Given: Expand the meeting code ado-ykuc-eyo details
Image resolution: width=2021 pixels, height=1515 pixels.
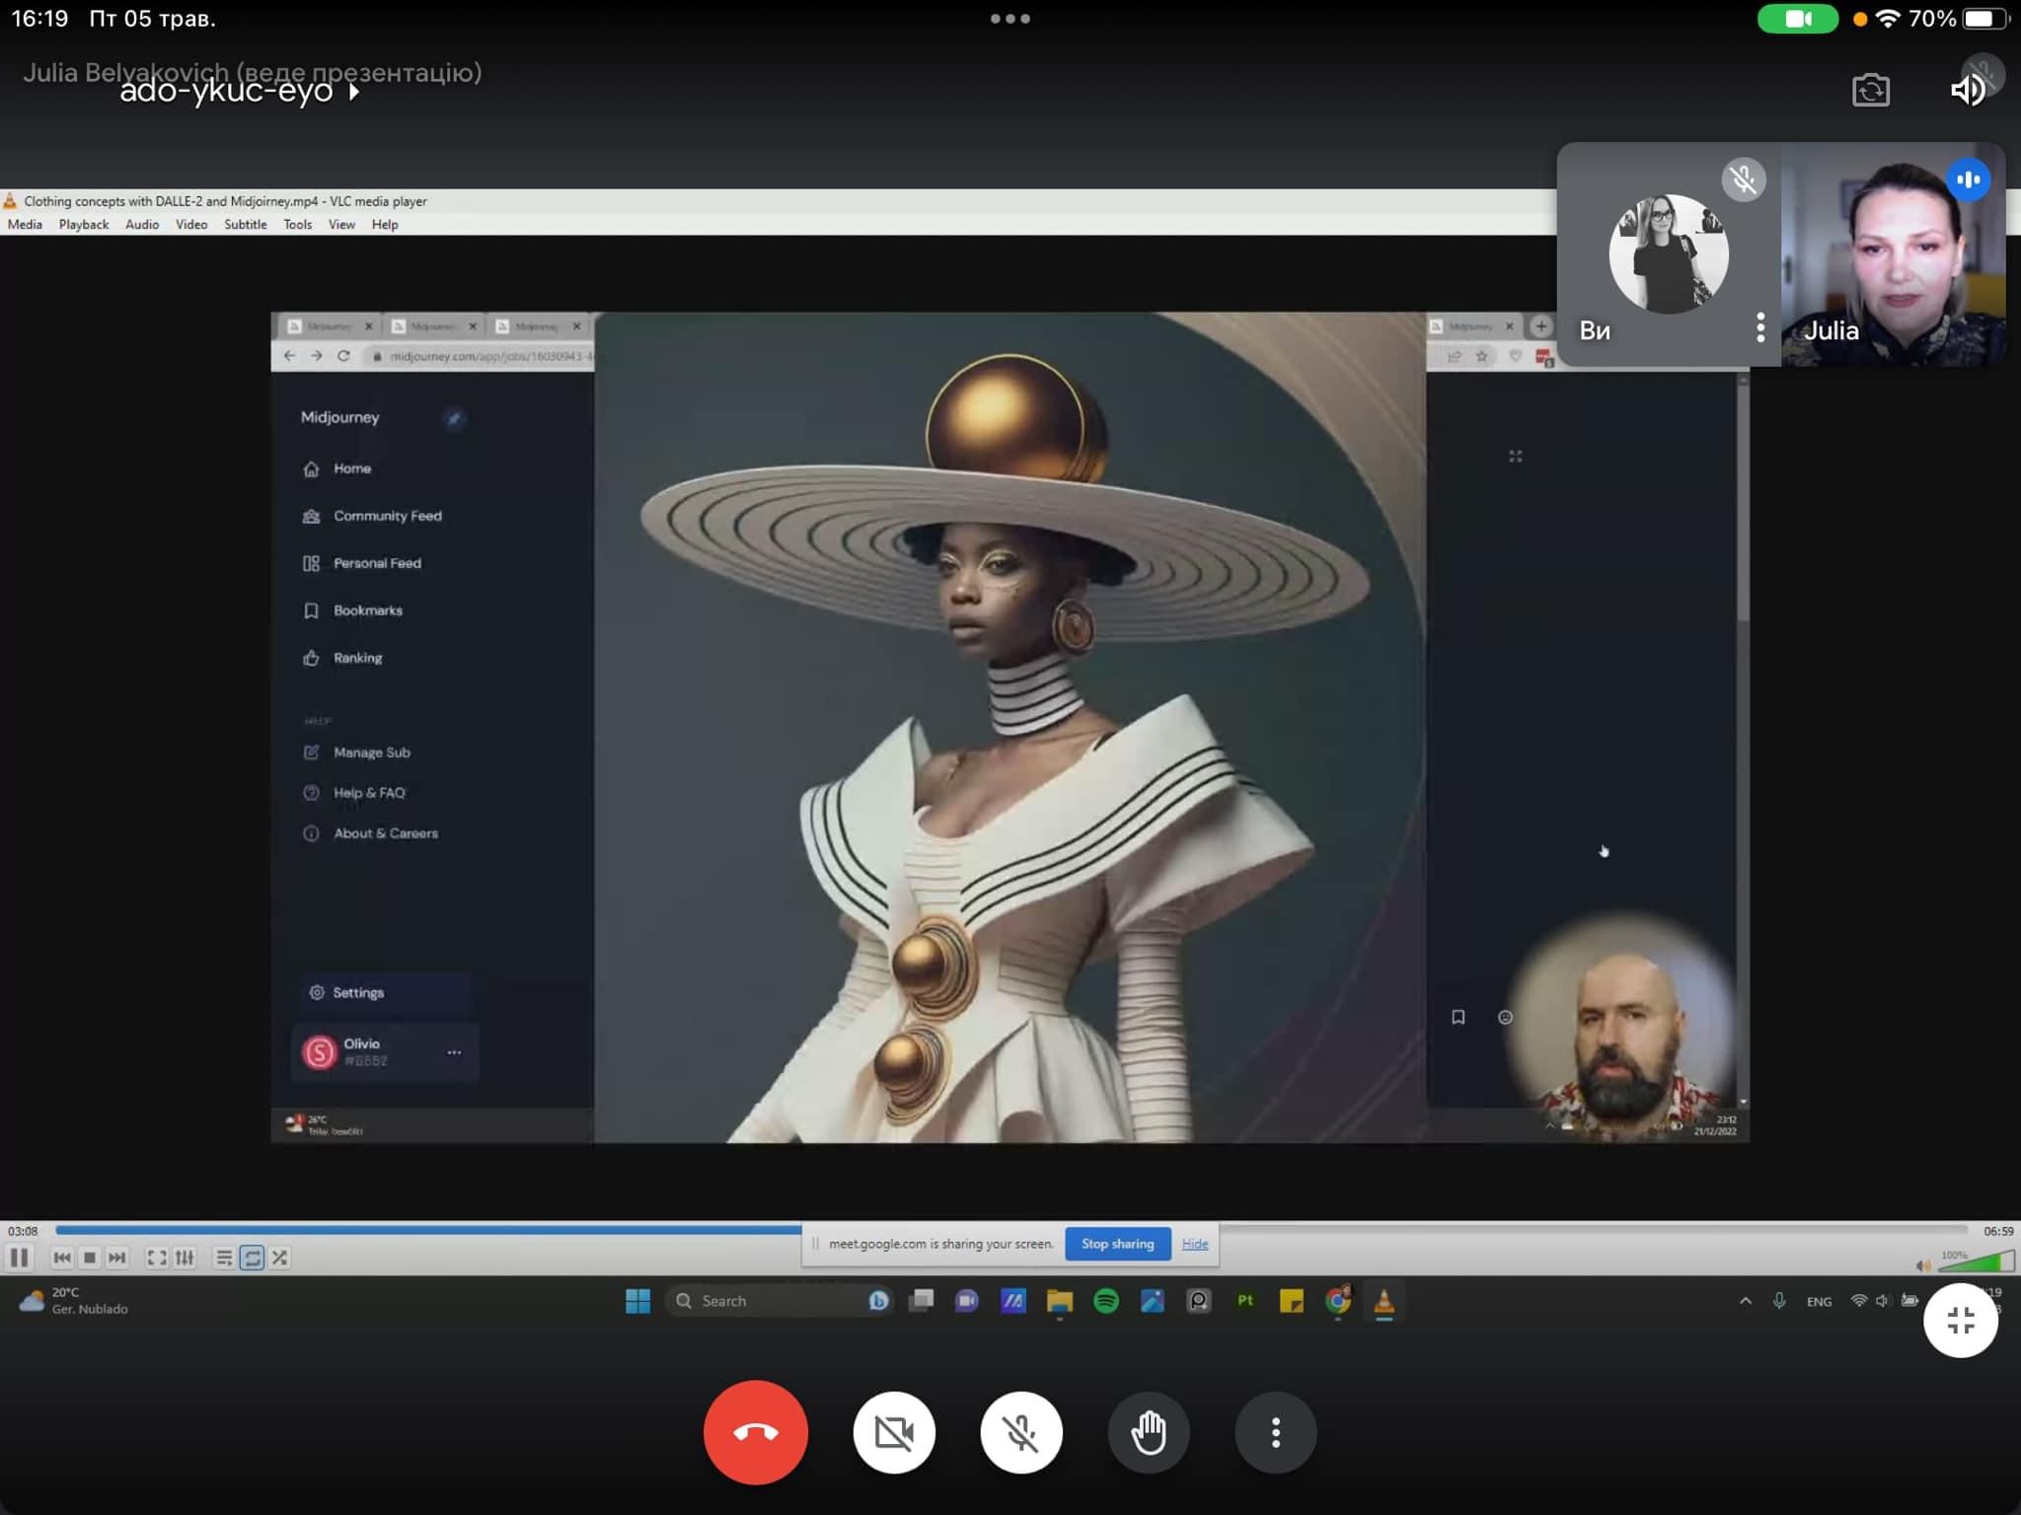Looking at the screenshot, I should [240, 91].
